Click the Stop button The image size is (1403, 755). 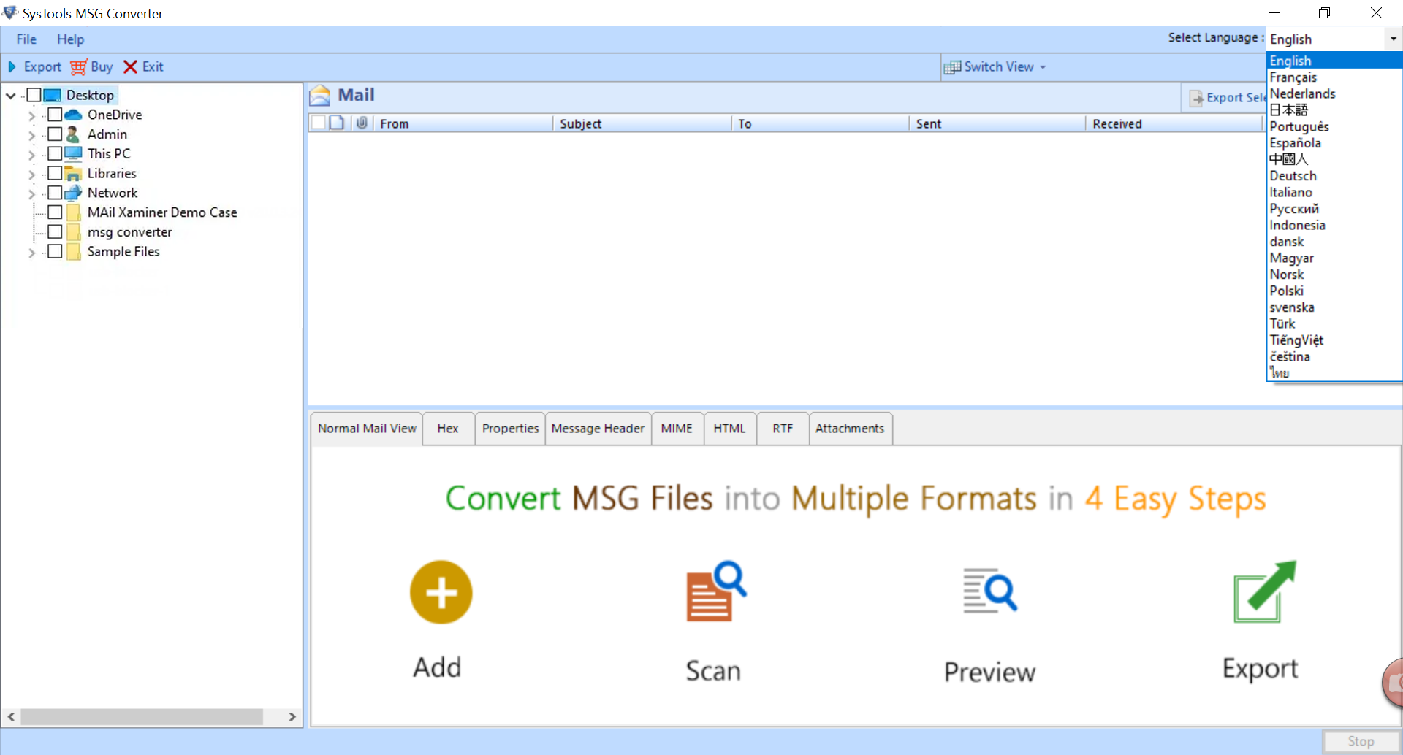point(1361,741)
